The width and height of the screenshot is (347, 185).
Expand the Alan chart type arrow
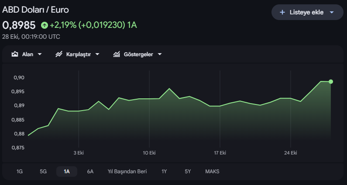pos(40,54)
